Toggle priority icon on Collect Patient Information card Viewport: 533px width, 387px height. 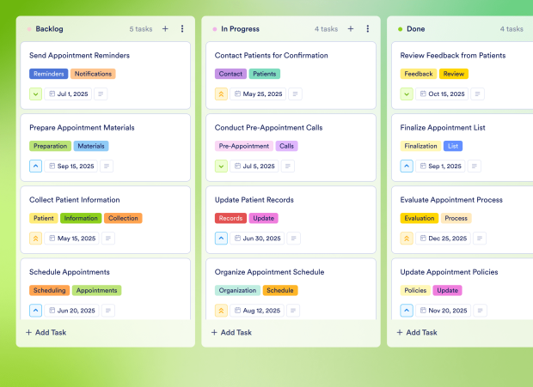35,239
